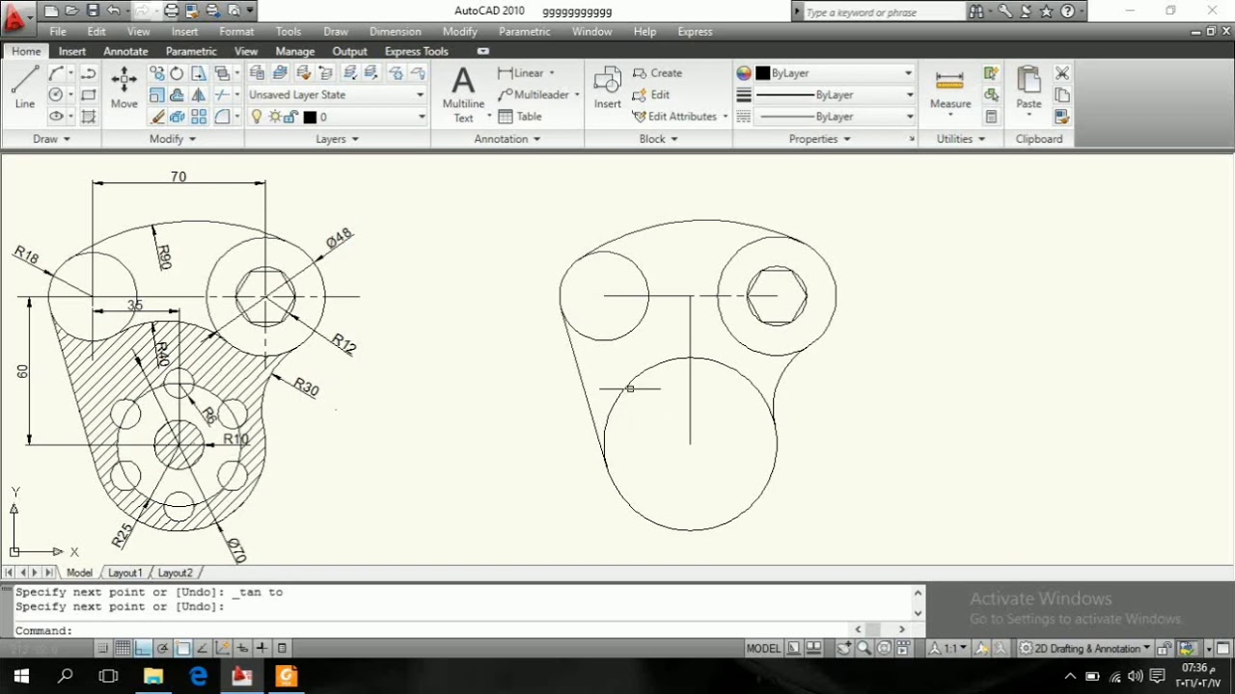Image resolution: width=1235 pixels, height=694 pixels.
Task: Start Multiline Text tool
Action: [463, 93]
